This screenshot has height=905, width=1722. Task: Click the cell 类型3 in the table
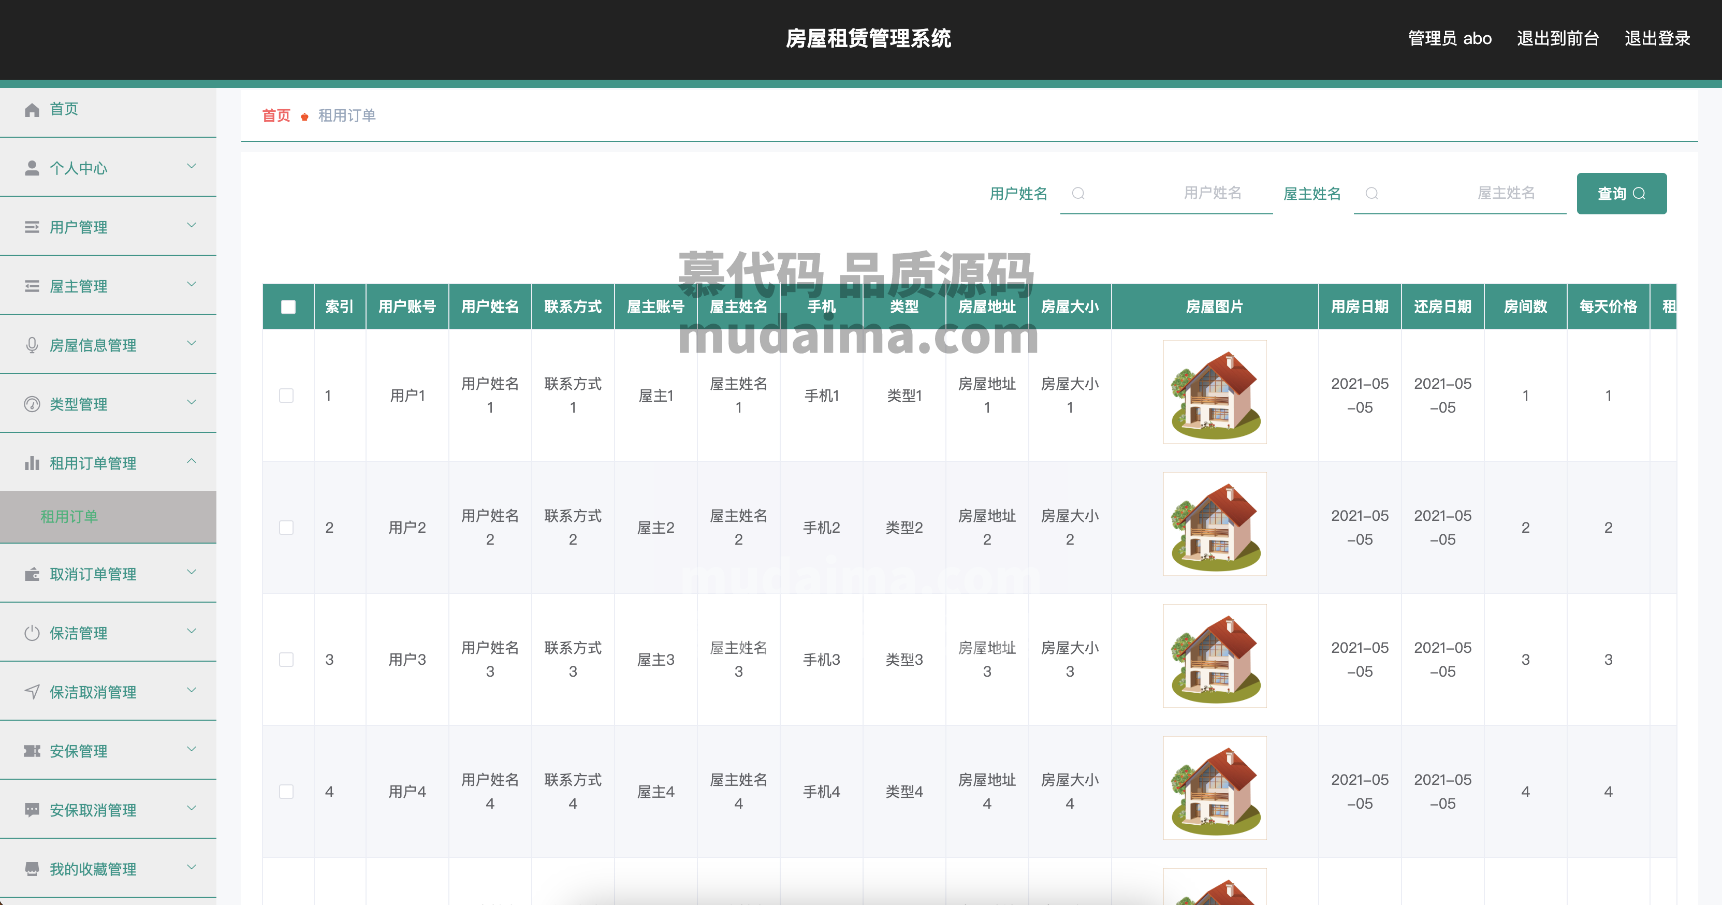(904, 660)
